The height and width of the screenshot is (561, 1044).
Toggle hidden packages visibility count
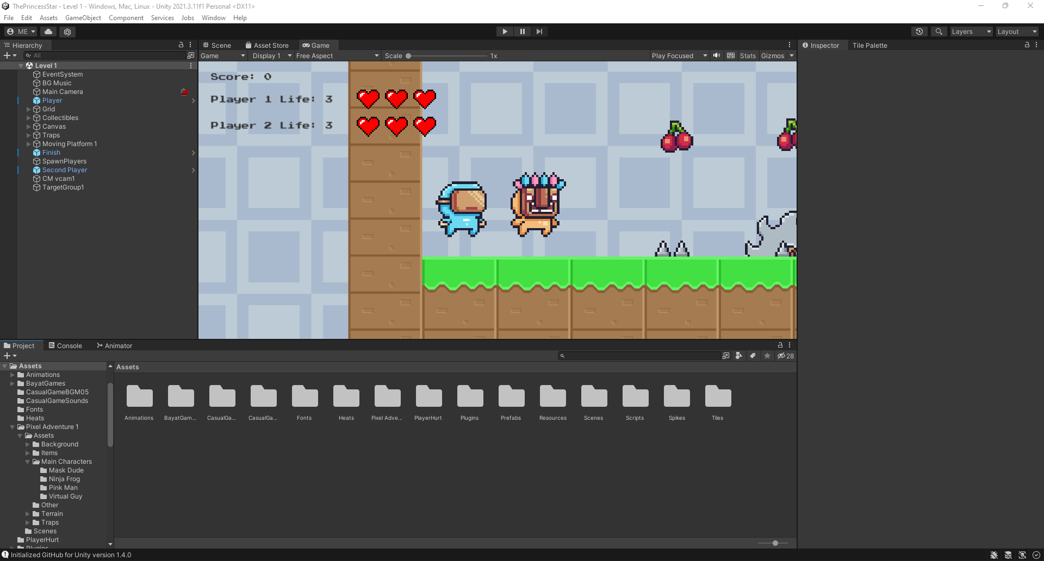point(785,356)
